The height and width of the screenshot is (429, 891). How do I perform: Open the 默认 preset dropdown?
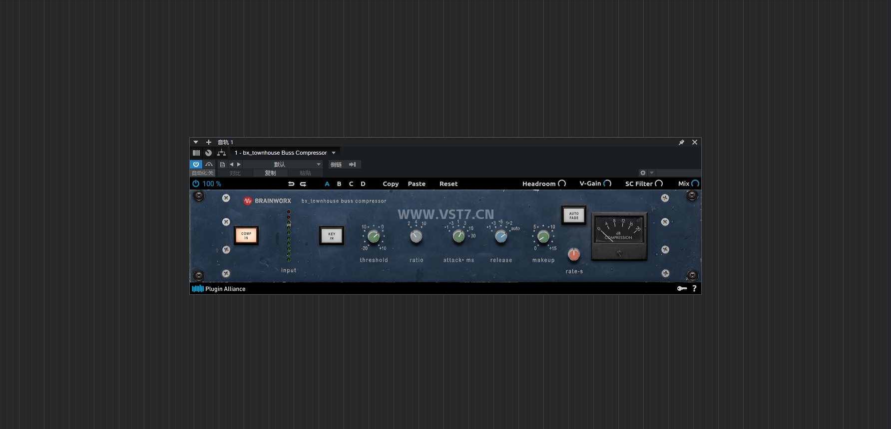283,164
